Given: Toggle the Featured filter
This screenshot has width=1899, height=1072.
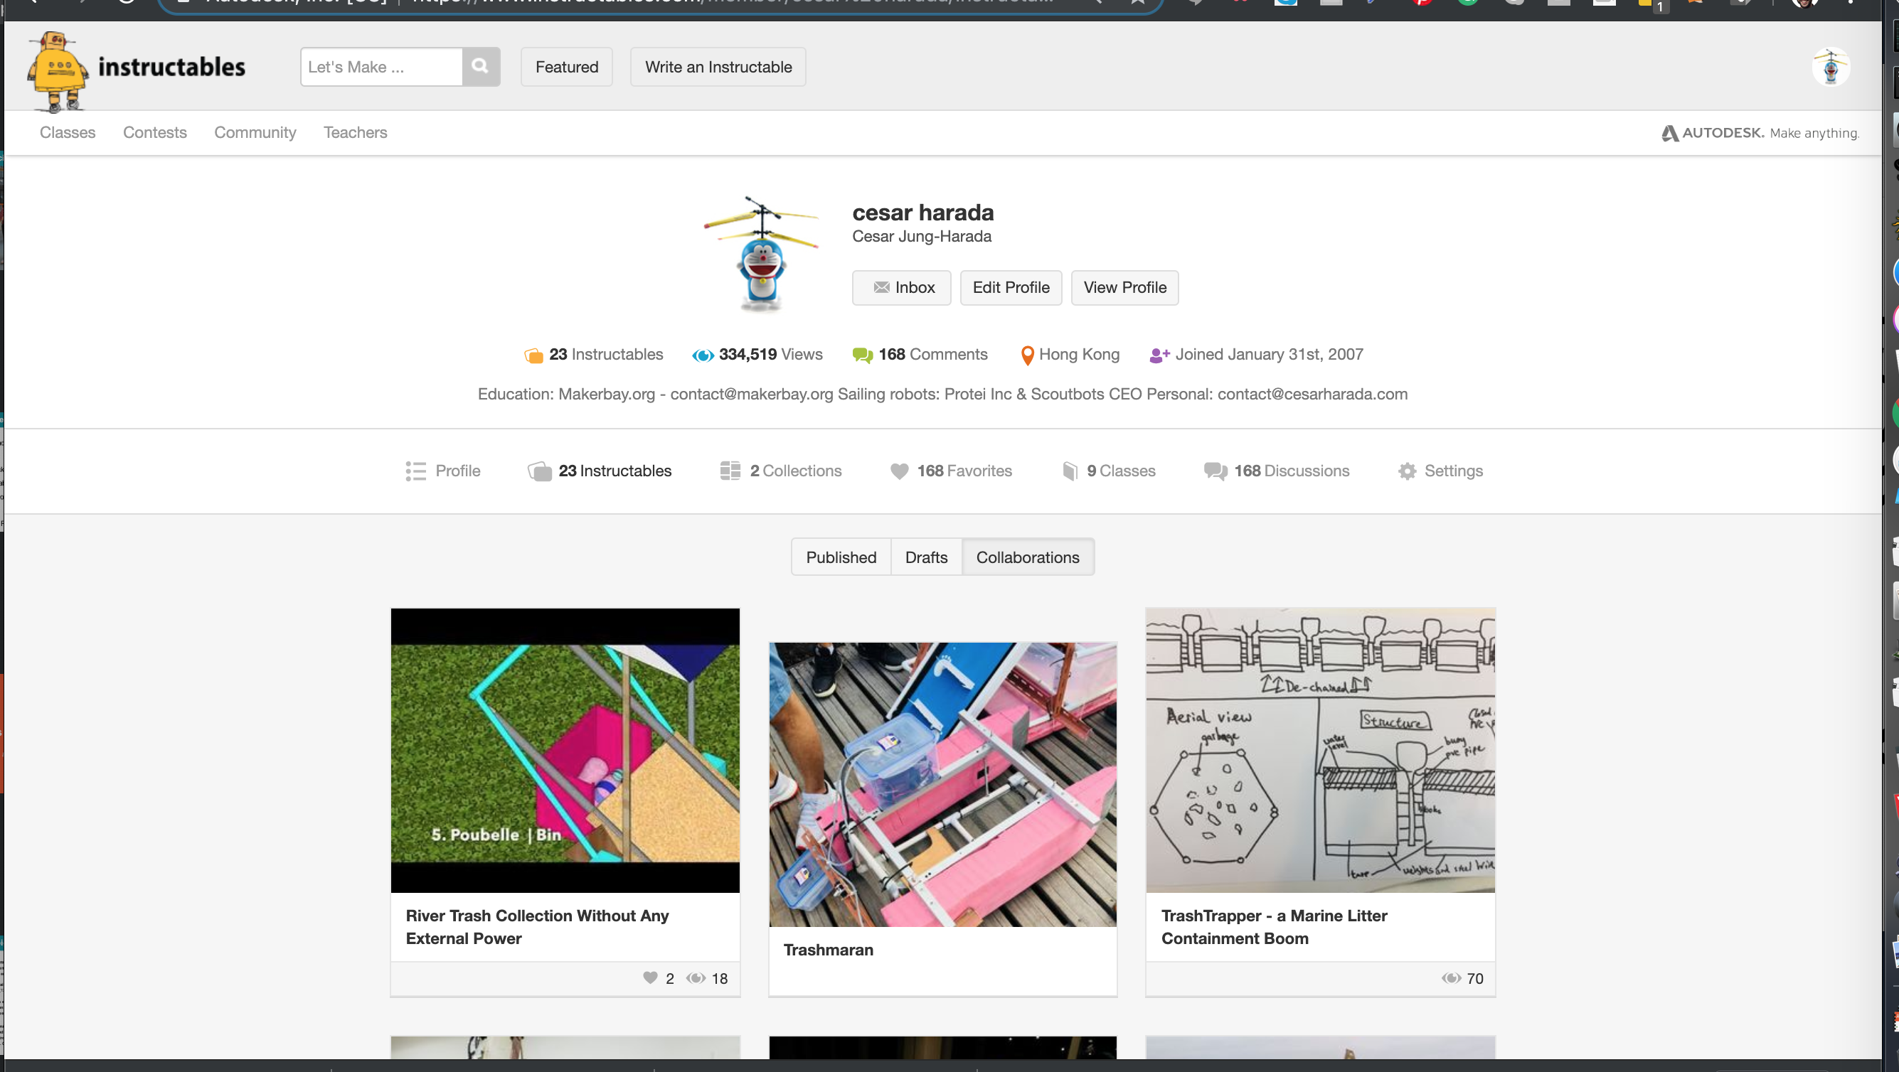Looking at the screenshot, I should [566, 66].
